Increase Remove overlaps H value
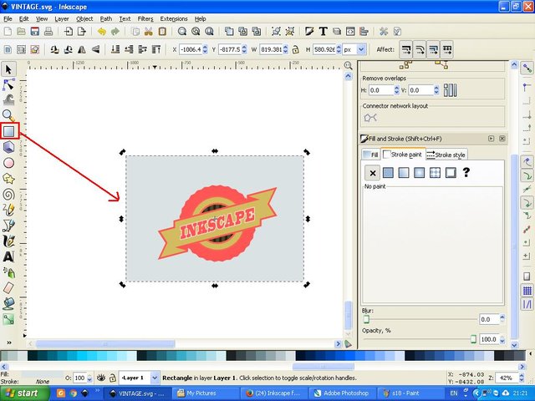This screenshot has height=401, width=535. (396, 88)
